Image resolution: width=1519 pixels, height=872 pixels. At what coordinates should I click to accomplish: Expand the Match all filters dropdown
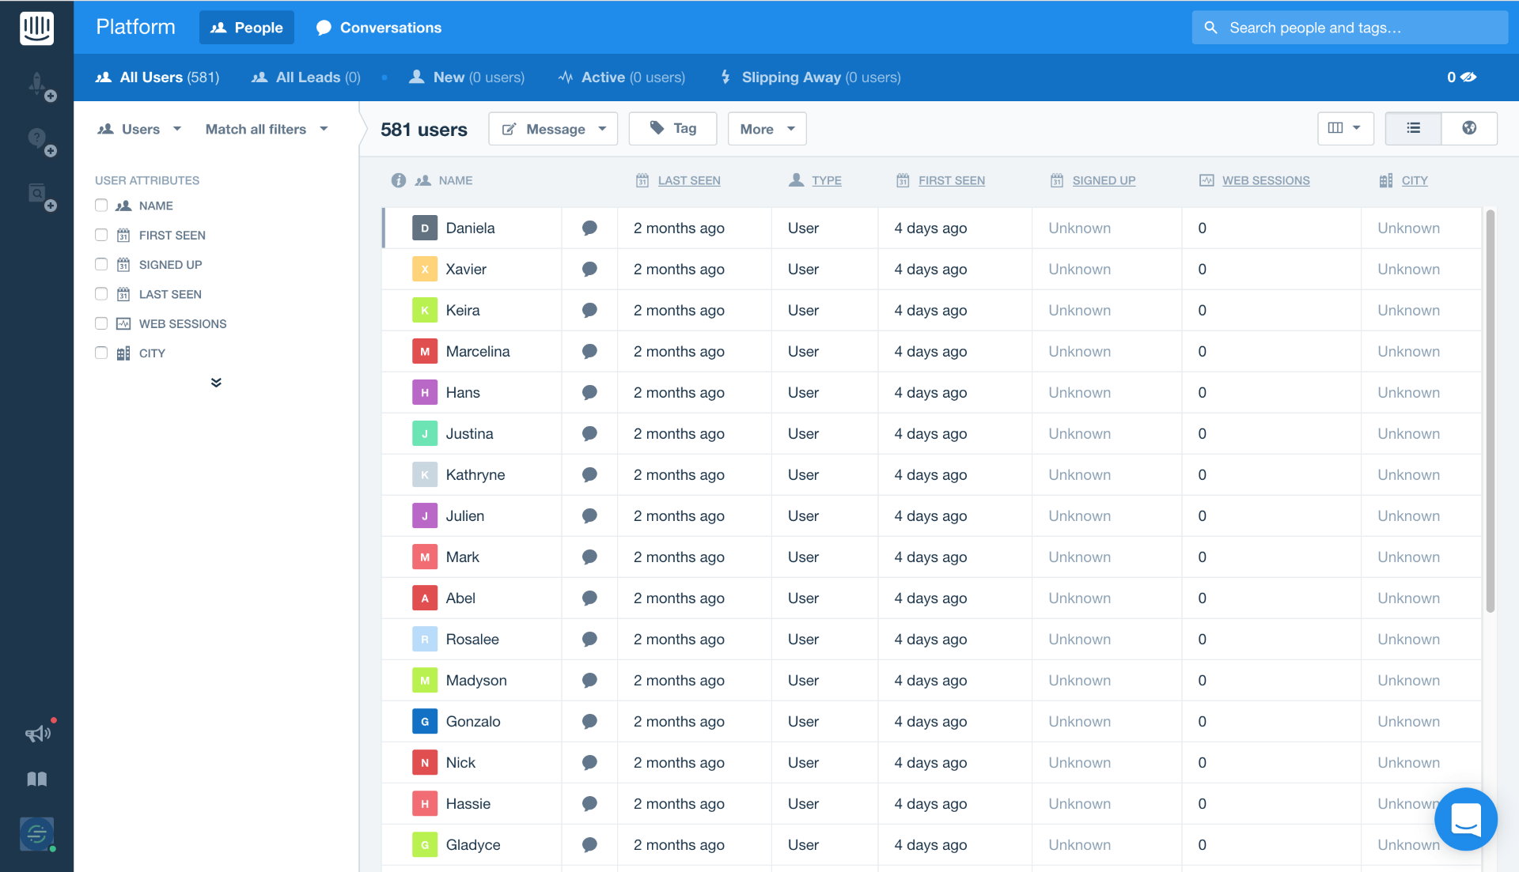click(x=267, y=129)
